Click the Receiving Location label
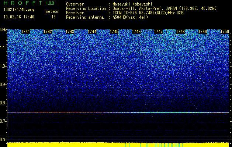The image size is (232, 147). coord(86,8)
